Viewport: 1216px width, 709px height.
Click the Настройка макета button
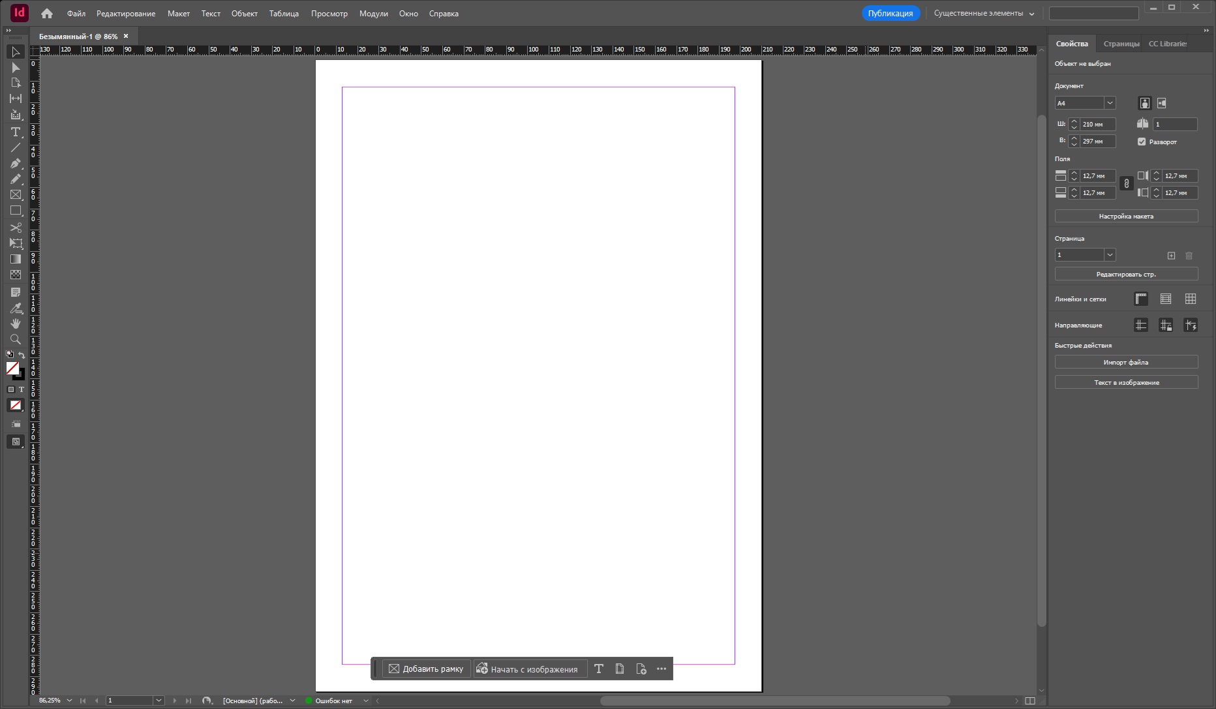[x=1126, y=216]
